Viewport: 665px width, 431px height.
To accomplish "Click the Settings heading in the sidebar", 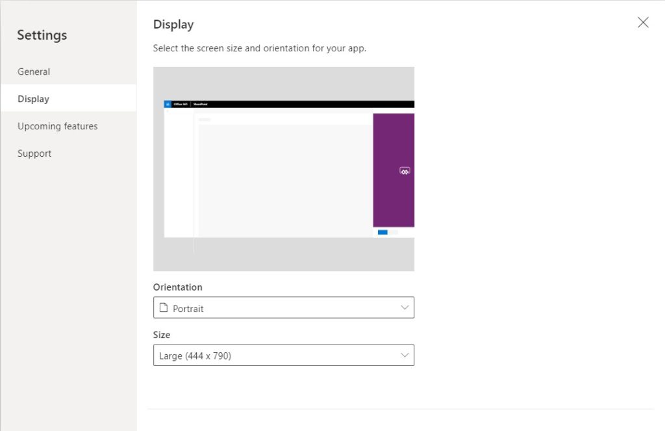I will pos(42,35).
